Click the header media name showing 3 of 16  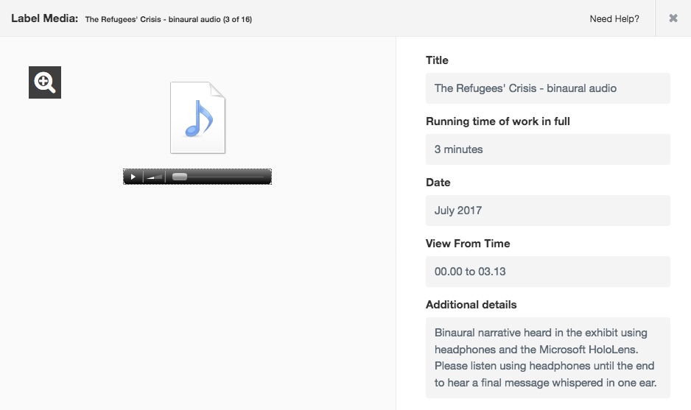(x=168, y=20)
